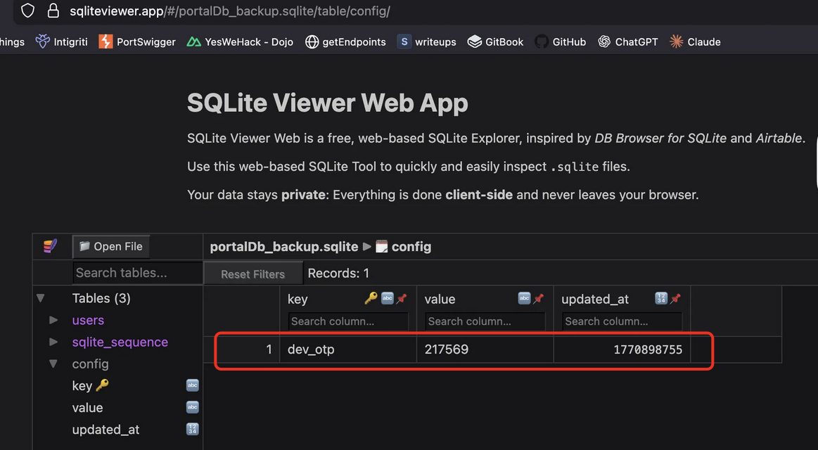
Task: Click the primary key icon in key header
Action: click(371, 299)
